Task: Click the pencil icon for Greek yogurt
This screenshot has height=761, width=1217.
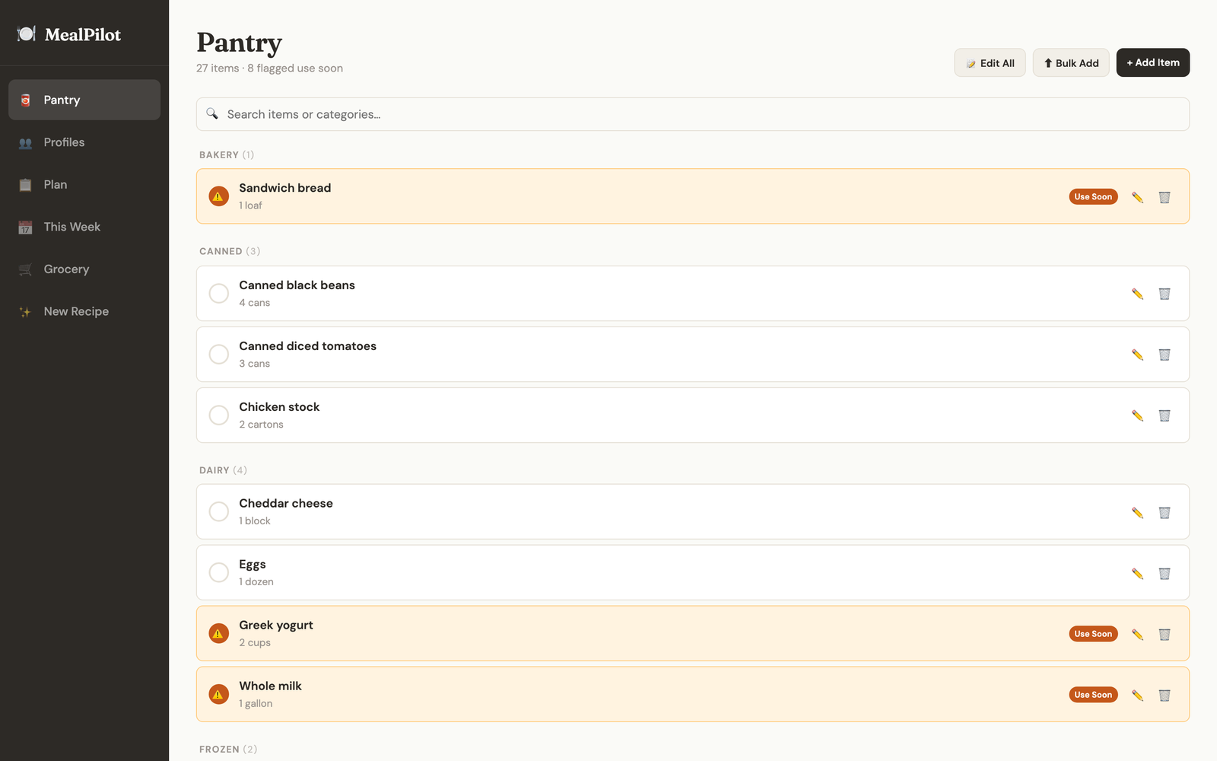Action: pyautogui.click(x=1137, y=634)
